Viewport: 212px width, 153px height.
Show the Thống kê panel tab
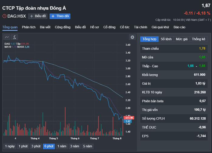(x=198, y=39)
